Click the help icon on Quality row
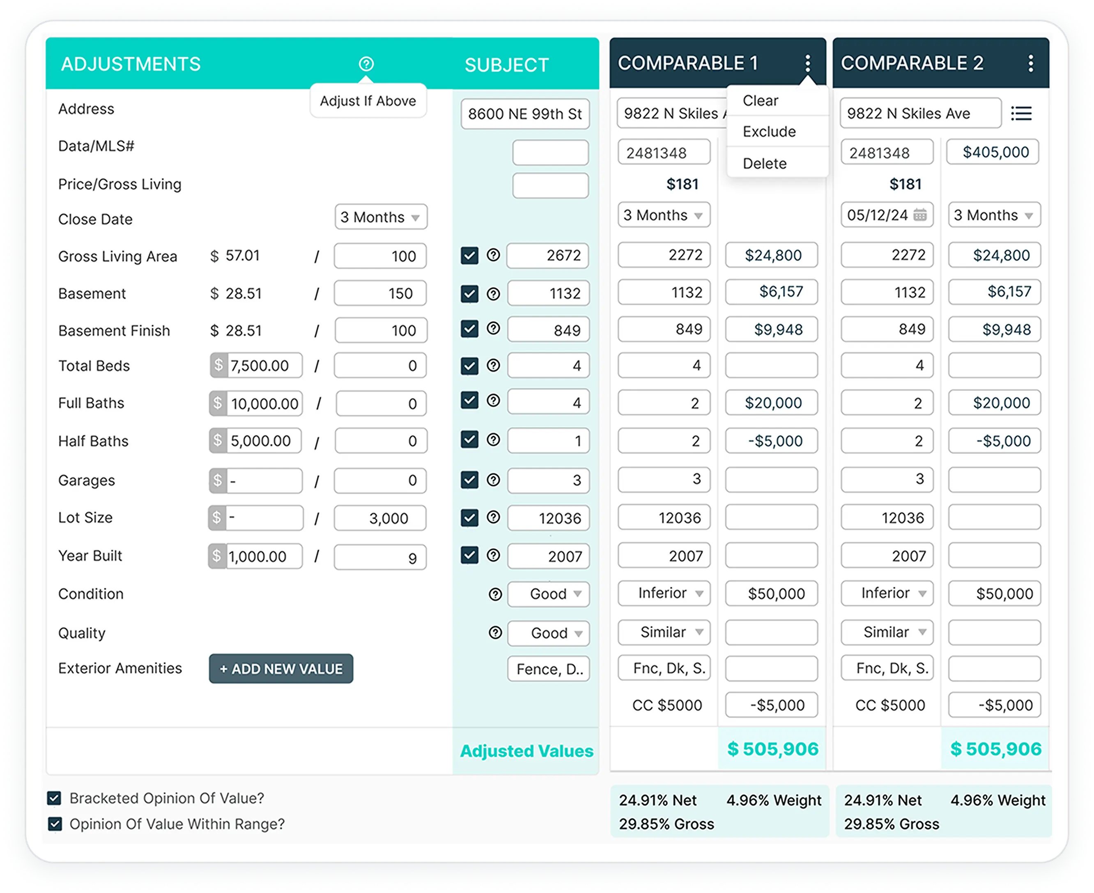The width and height of the screenshot is (1094, 893). (x=495, y=633)
